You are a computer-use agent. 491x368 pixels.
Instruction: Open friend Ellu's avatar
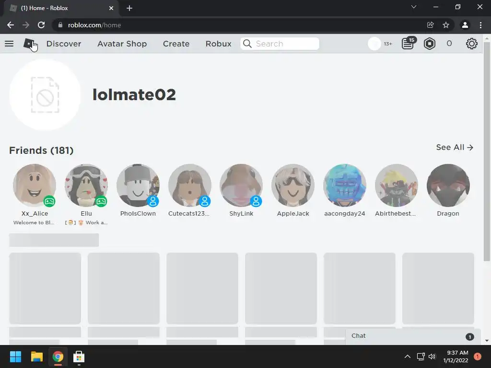point(86,185)
